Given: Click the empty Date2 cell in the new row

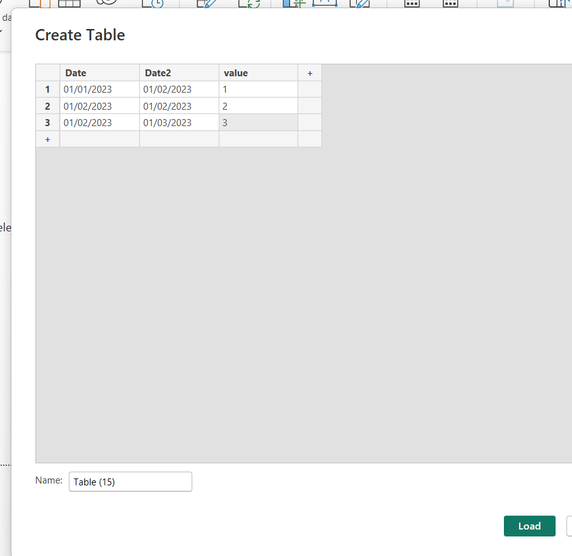Looking at the screenshot, I should 179,139.
